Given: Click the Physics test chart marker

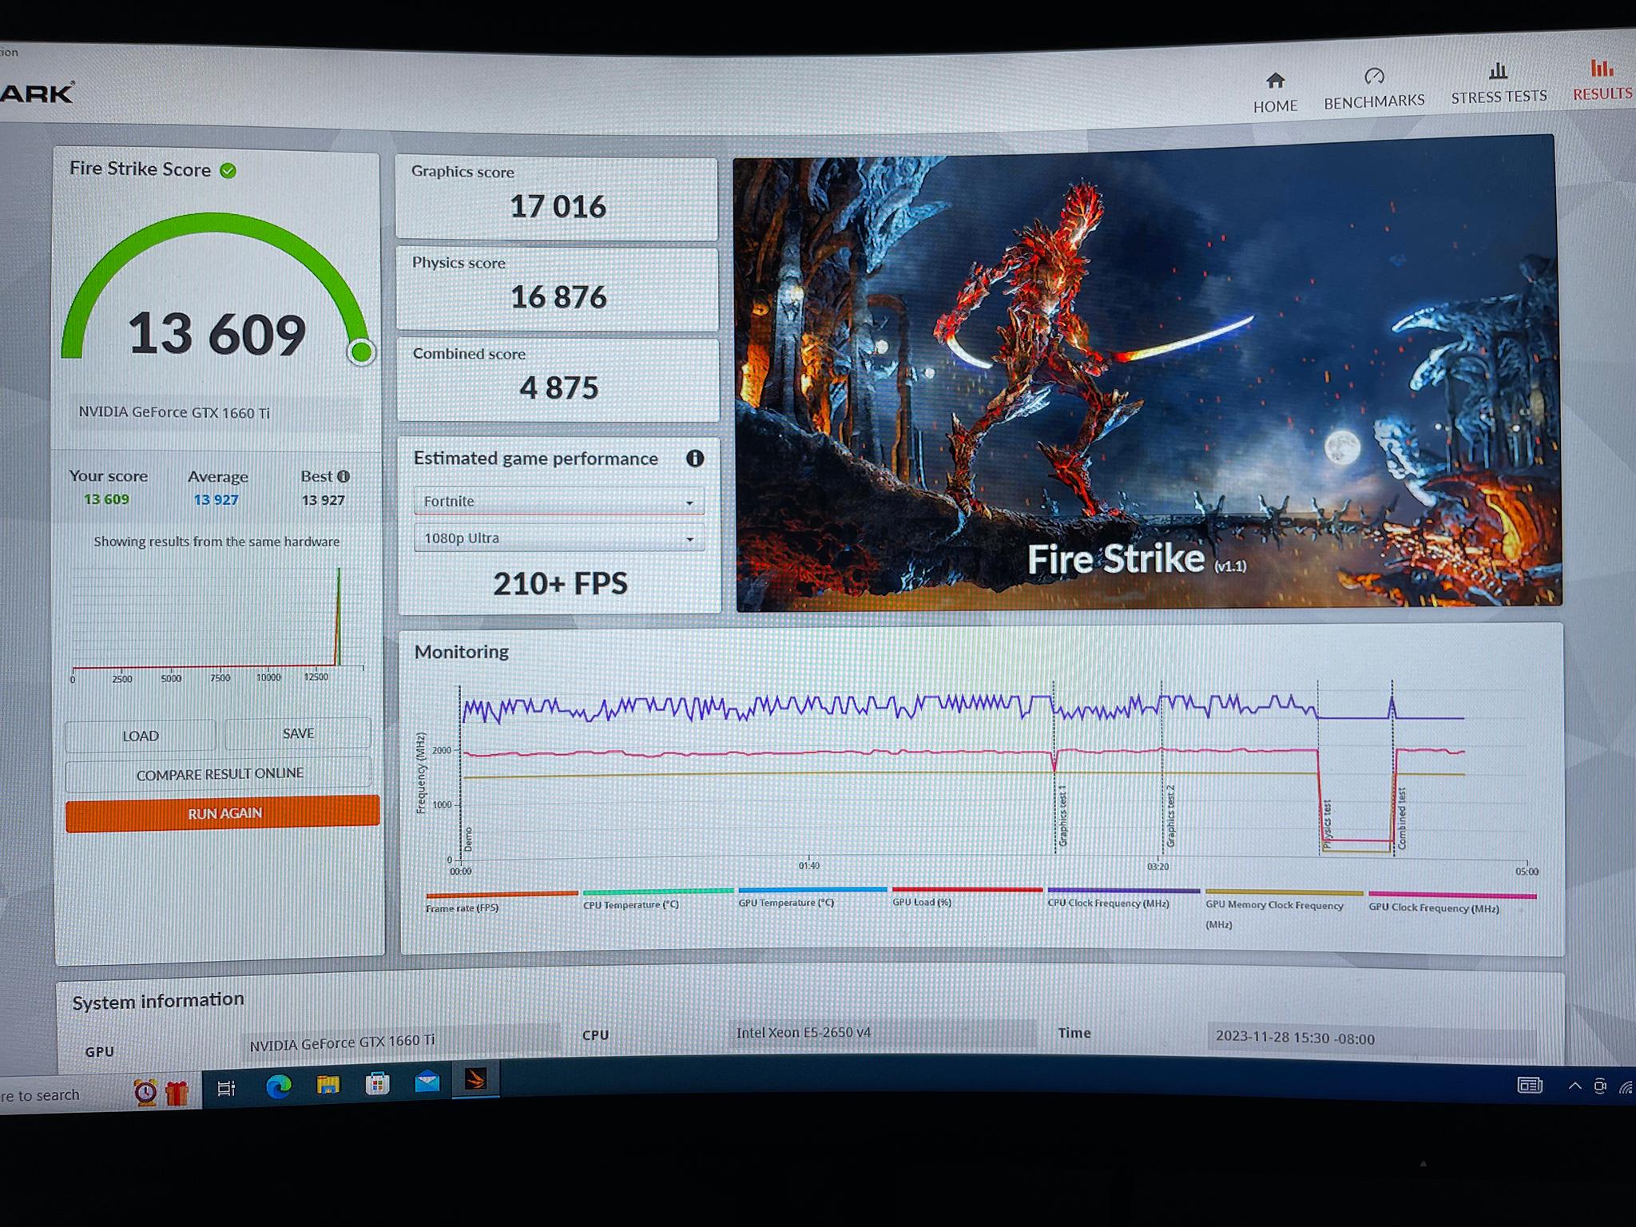Looking at the screenshot, I should tap(1327, 824).
